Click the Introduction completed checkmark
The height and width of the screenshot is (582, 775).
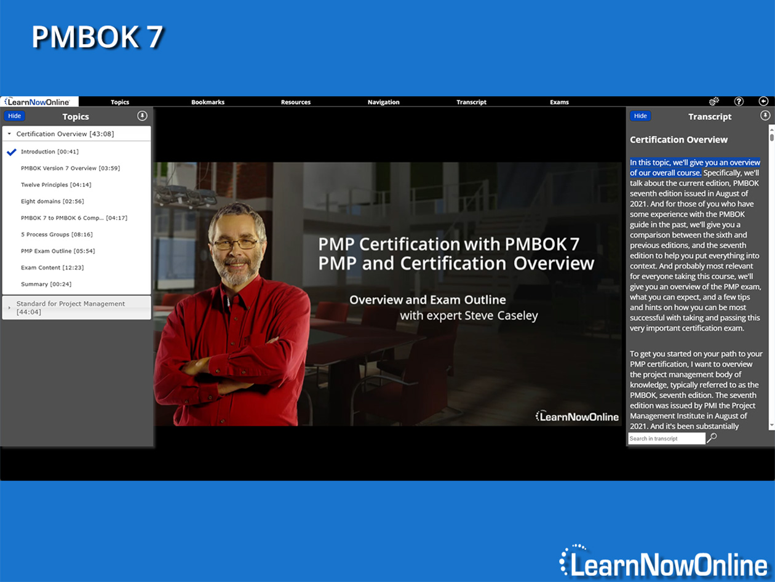(x=11, y=152)
